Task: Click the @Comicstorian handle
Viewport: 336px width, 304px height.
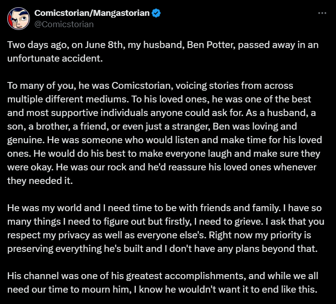Action: (64, 24)
